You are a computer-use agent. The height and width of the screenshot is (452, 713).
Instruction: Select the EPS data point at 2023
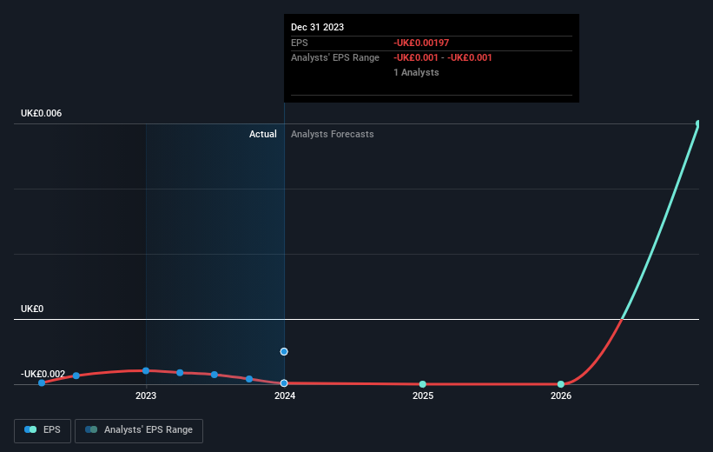(x=146, y=371)
